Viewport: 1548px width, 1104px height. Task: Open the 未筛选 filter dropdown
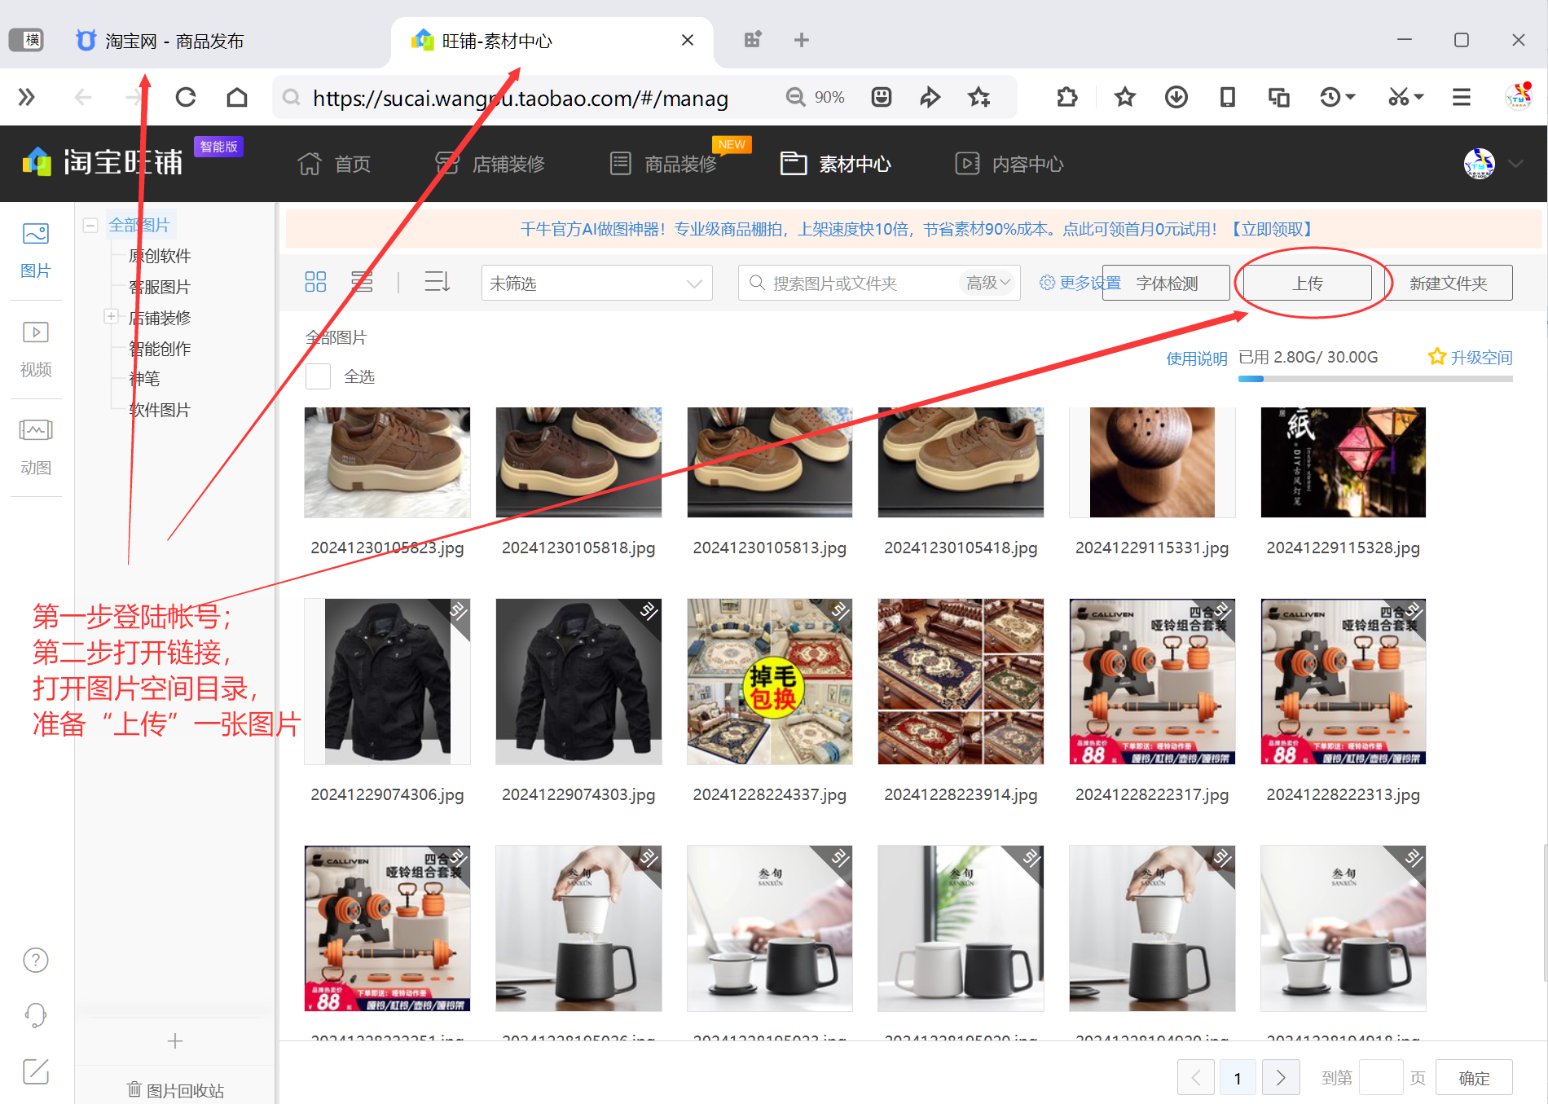pos(596,284)
